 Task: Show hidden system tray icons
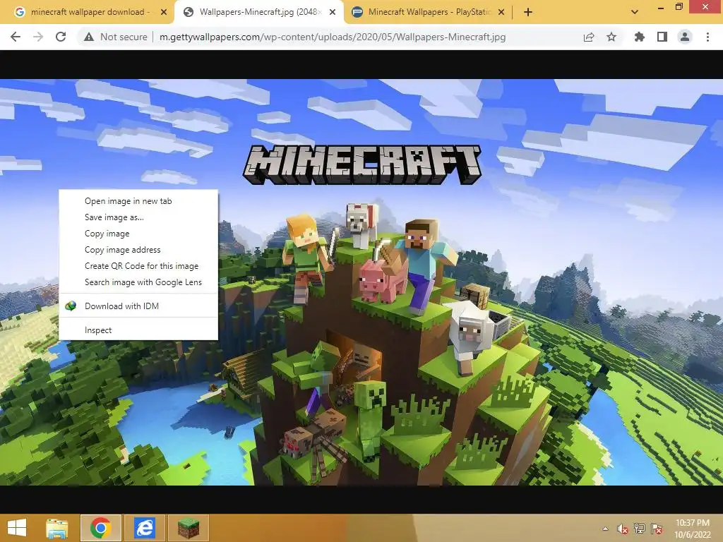click(605, 529)
